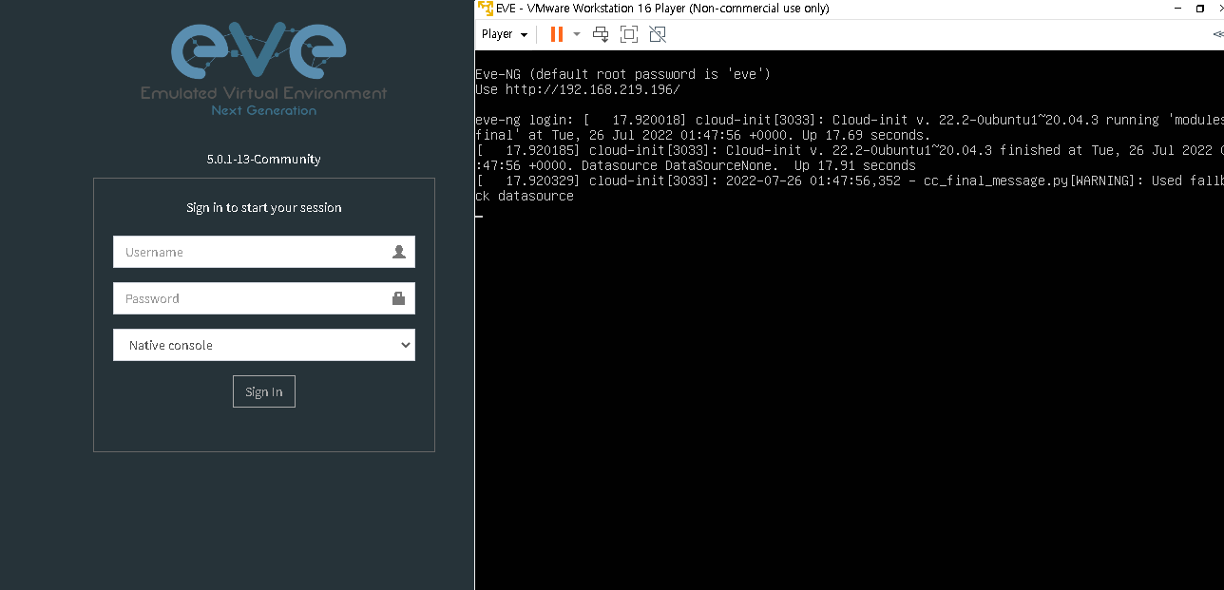Click the 'Next Generation' text under the logo
This screenshot has height=590, width=1224.
264,110
